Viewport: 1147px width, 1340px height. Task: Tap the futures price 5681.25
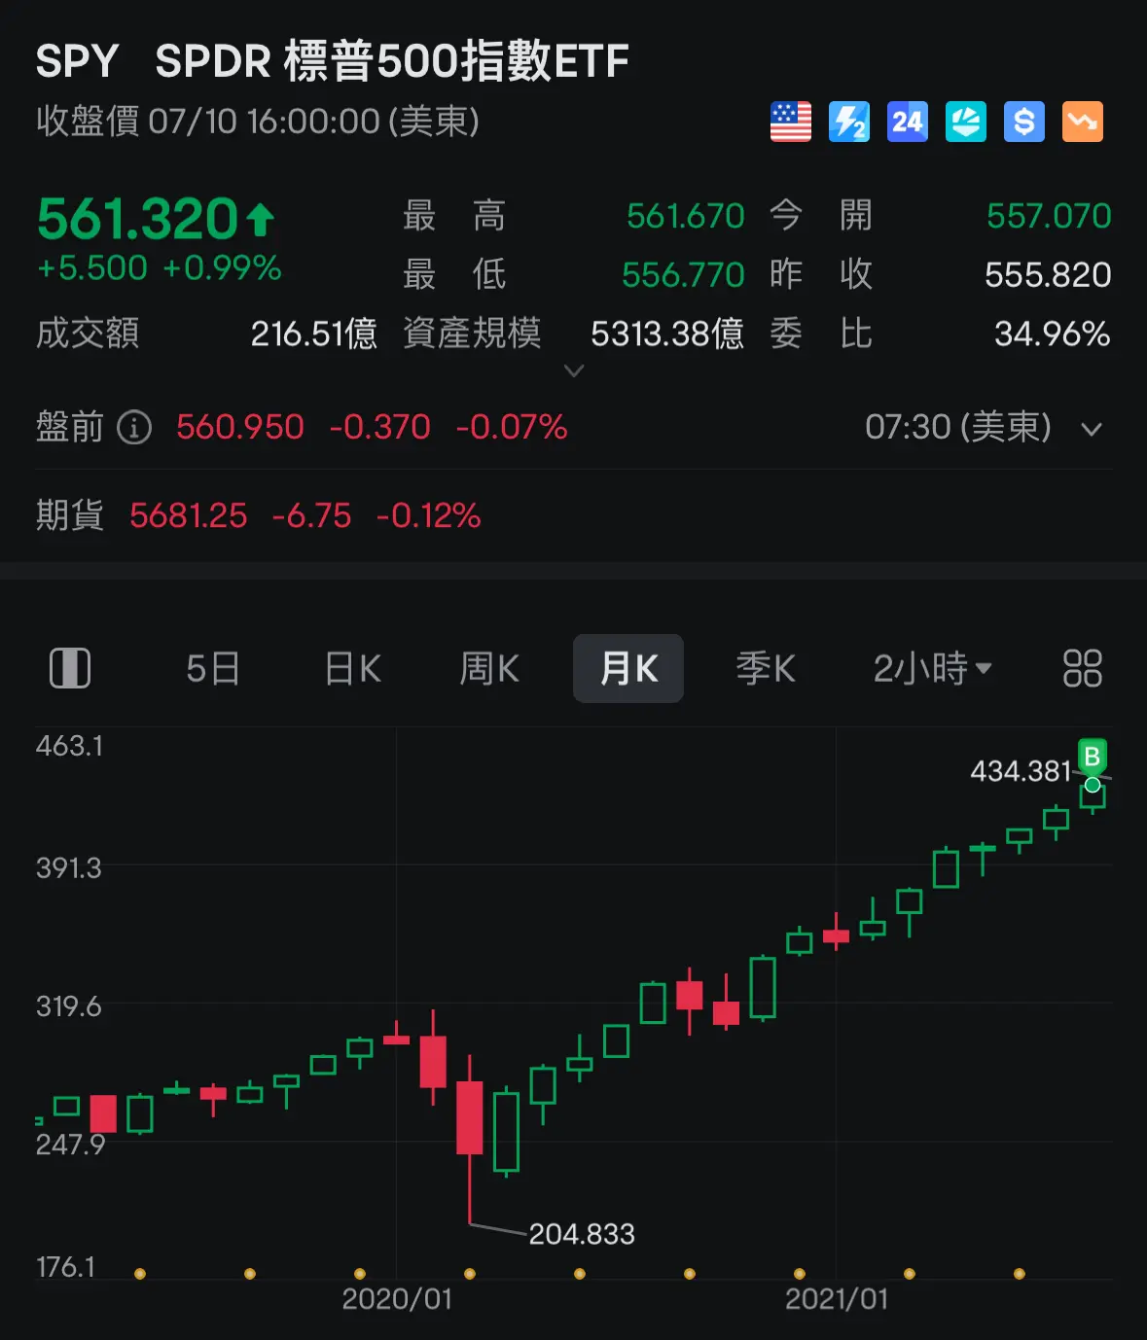tap(189, 515)
